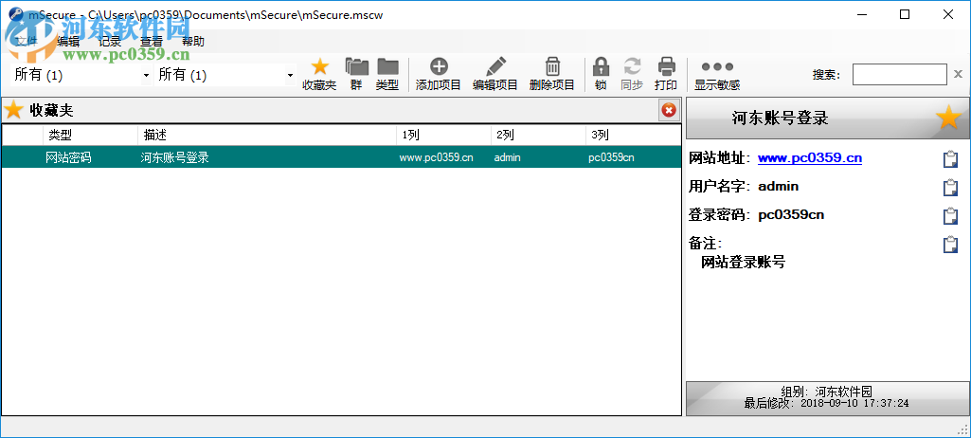Viewport: 971px width, 438px height.
Task: Copy 网站地址 with its clipboard icon
Action: tap(950, 159)
